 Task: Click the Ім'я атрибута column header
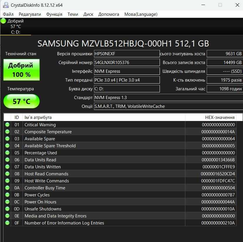[x=104, y=117]
